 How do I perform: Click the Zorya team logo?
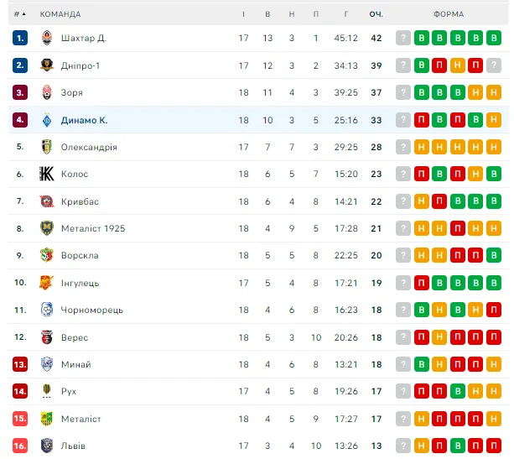(x=47, y=92)
